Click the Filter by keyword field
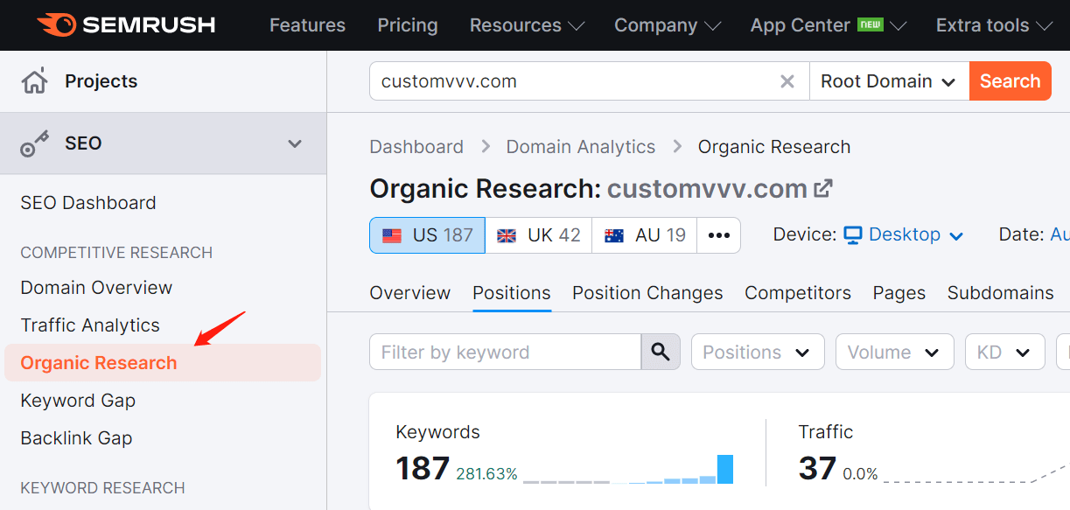 [x=505, y=352]
